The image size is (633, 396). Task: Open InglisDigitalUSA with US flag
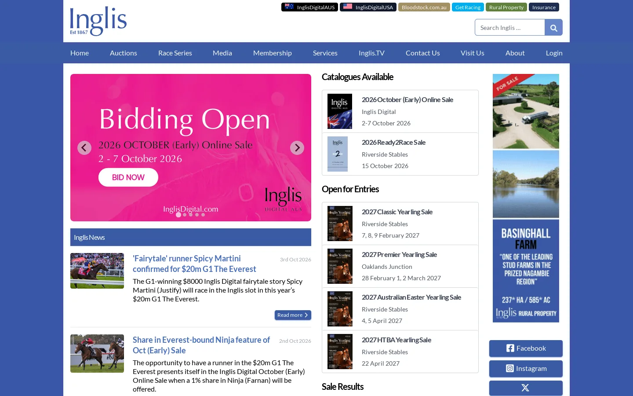click(368, 7)
